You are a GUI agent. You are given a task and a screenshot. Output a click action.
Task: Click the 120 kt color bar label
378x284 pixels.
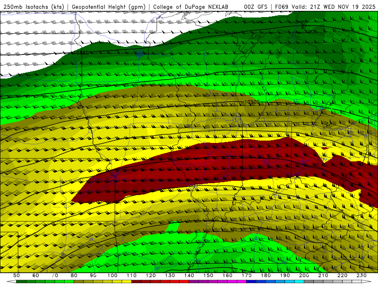(x=151, y=275)
